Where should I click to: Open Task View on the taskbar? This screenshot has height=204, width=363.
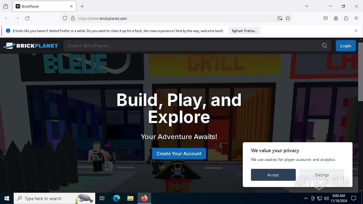pyautogui.click(x=102, y=198)
